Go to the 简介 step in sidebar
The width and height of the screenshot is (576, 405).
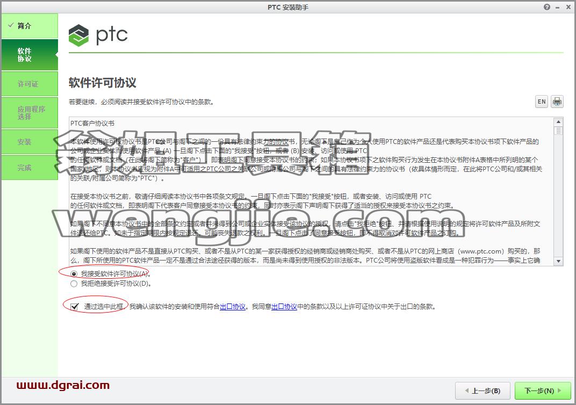point(30,26)
